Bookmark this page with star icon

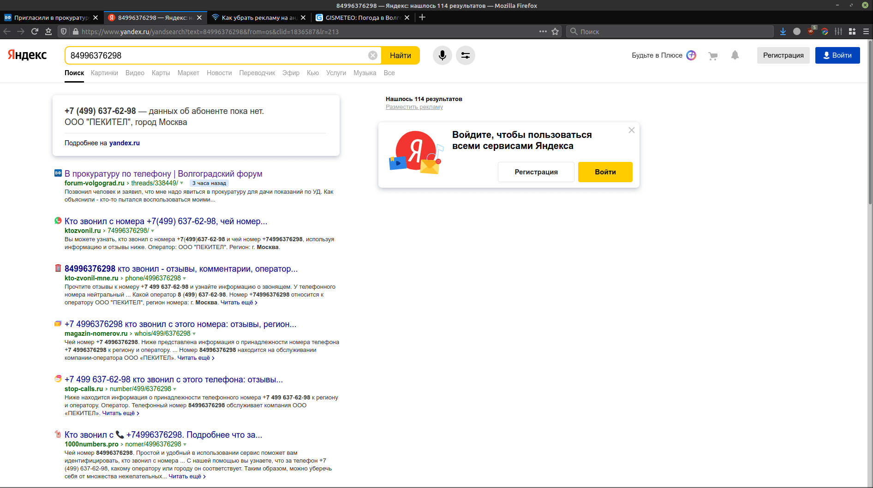pyautogui.click(x=555, y=31)
